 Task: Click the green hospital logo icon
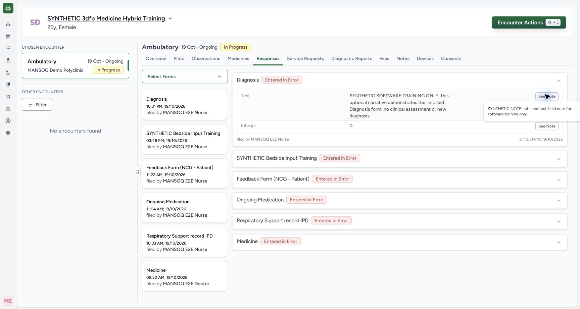click(x=8, y=8)
